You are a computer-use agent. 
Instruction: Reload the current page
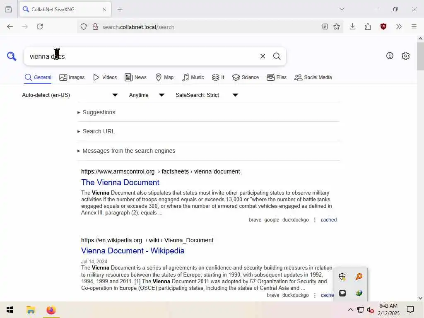pyautogui.click(x=40, y=26)
